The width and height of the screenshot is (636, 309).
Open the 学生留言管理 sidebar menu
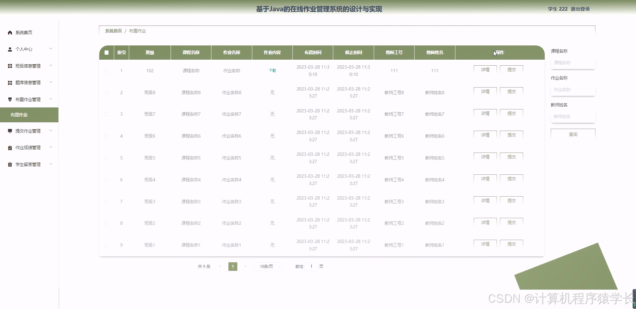29,164
